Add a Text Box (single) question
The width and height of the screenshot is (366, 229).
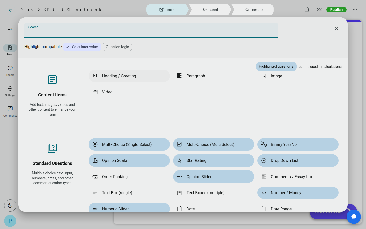pyautogui.click(x=129, y=193)
